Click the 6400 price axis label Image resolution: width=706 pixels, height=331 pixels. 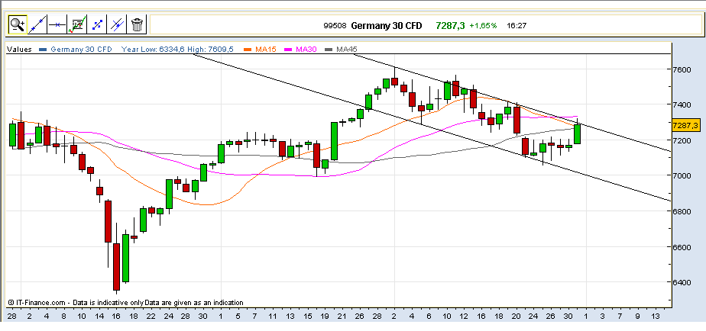682,282
